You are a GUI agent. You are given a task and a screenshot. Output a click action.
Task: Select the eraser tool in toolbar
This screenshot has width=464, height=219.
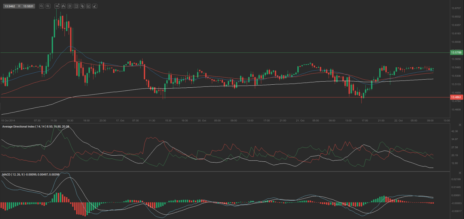tap(95, 6)
